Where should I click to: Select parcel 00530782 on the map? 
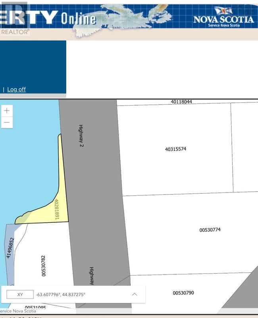coord(44,266)
